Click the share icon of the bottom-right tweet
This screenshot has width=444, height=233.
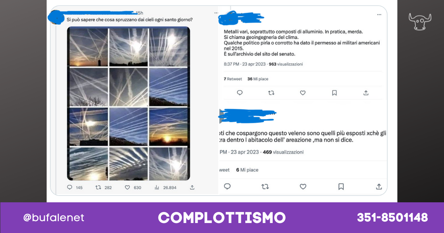pyautogui.click(x=379, y=186)
